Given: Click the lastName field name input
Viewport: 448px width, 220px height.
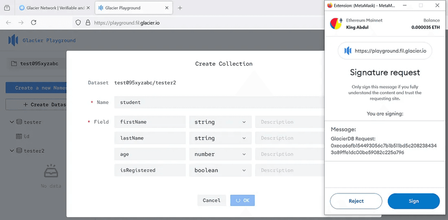Looking at the screenshot, I should (150, 138).
